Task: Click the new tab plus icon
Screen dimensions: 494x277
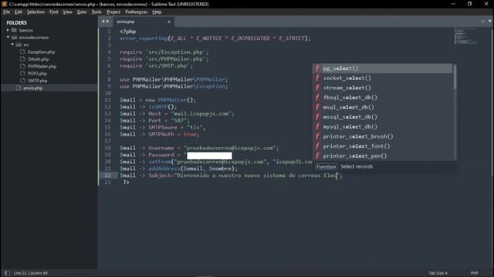Action: point(482,22)
